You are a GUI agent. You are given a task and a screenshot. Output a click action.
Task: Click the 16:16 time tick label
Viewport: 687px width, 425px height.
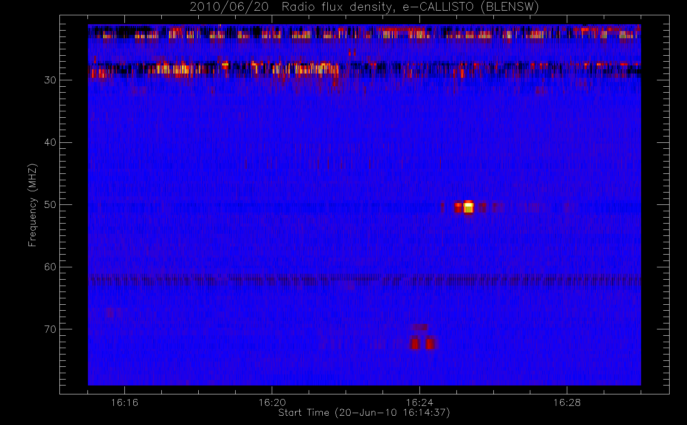[x=124, y=402]
